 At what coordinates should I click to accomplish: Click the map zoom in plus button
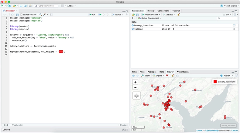point(135,82)
